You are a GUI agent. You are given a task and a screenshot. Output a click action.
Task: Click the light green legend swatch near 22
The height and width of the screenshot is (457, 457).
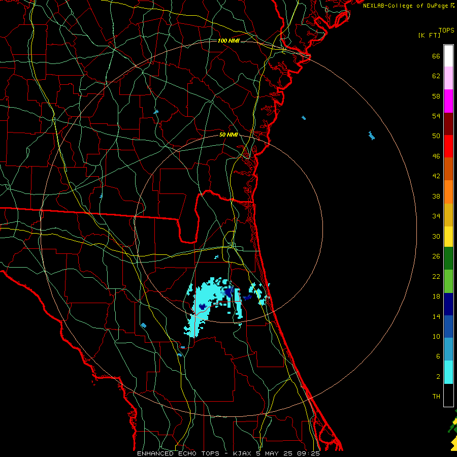pos(448,281)
